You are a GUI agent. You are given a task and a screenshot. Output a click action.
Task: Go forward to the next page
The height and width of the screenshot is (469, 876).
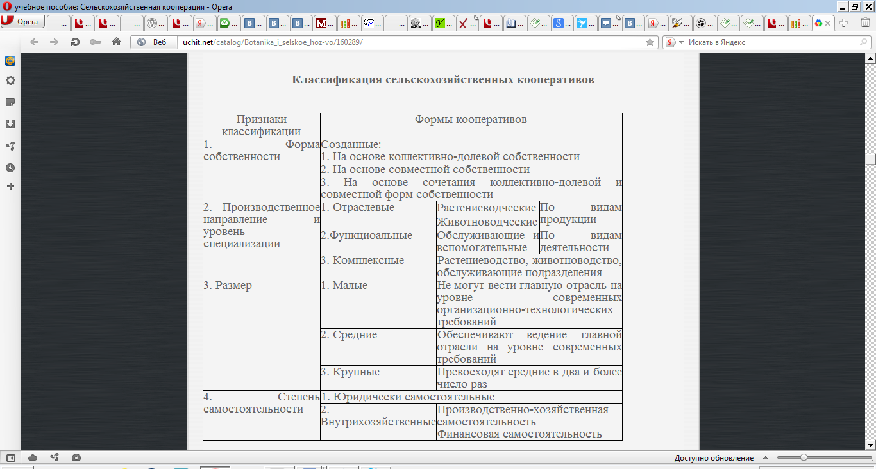(55, 42)
